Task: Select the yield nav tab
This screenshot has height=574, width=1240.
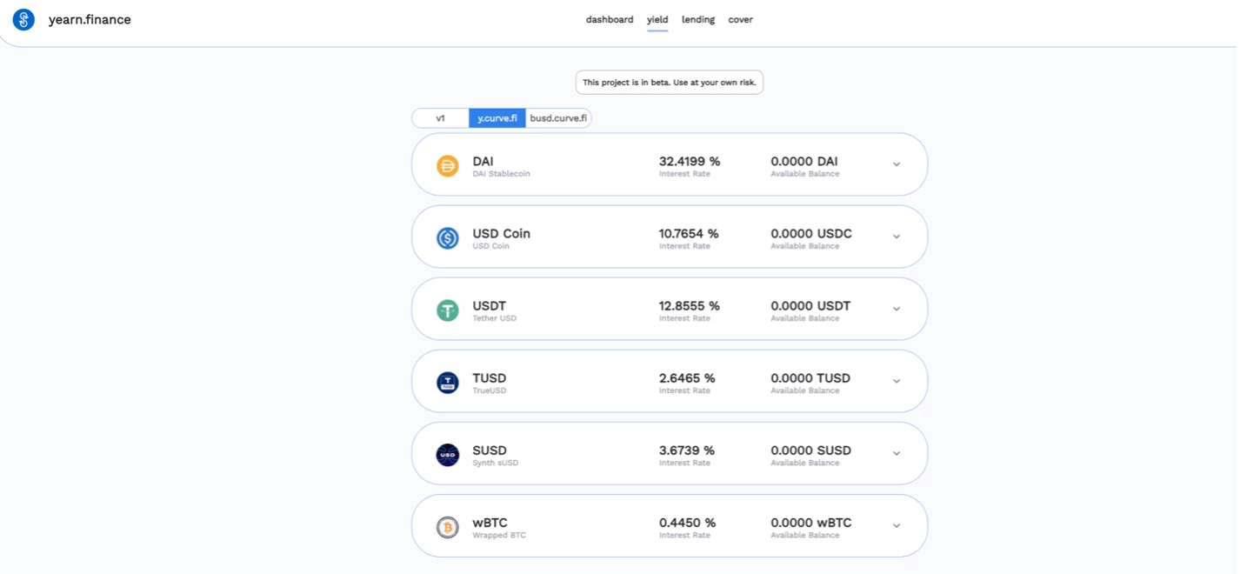Action: (657, 19)
